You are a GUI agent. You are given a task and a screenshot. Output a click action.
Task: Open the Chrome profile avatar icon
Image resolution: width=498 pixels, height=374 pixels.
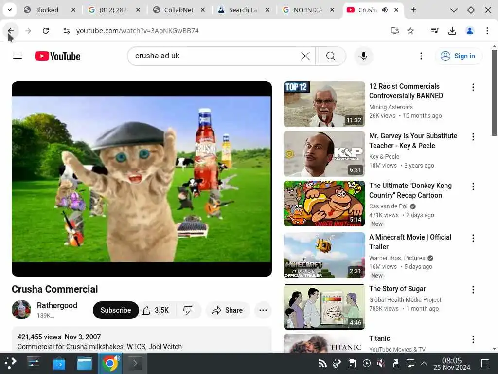click(x=469, y=31)
